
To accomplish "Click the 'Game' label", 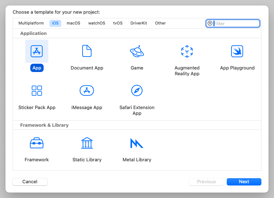I will (x=137, y=68).
